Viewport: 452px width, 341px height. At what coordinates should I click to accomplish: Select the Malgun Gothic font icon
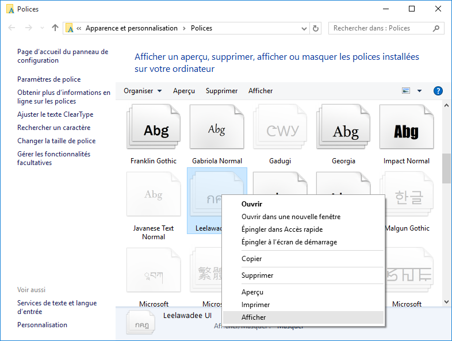coord(409,194)
